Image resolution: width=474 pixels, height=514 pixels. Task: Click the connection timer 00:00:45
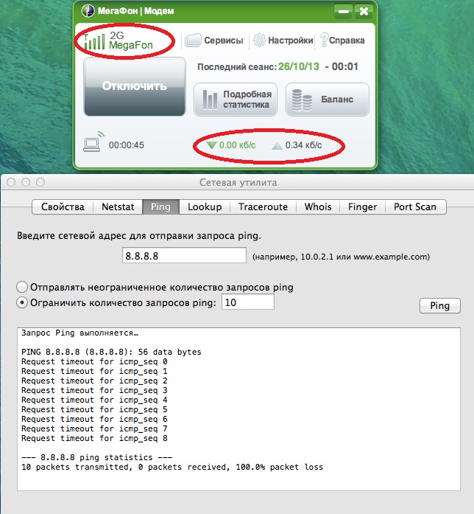127,145
